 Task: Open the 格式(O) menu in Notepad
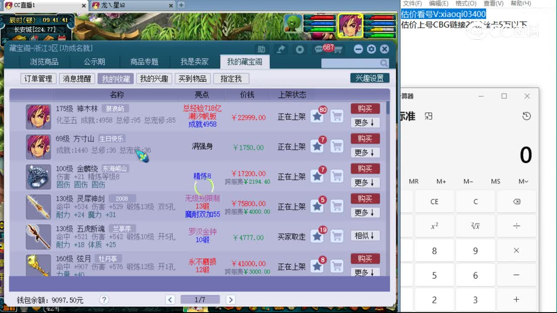click(466, 3)
